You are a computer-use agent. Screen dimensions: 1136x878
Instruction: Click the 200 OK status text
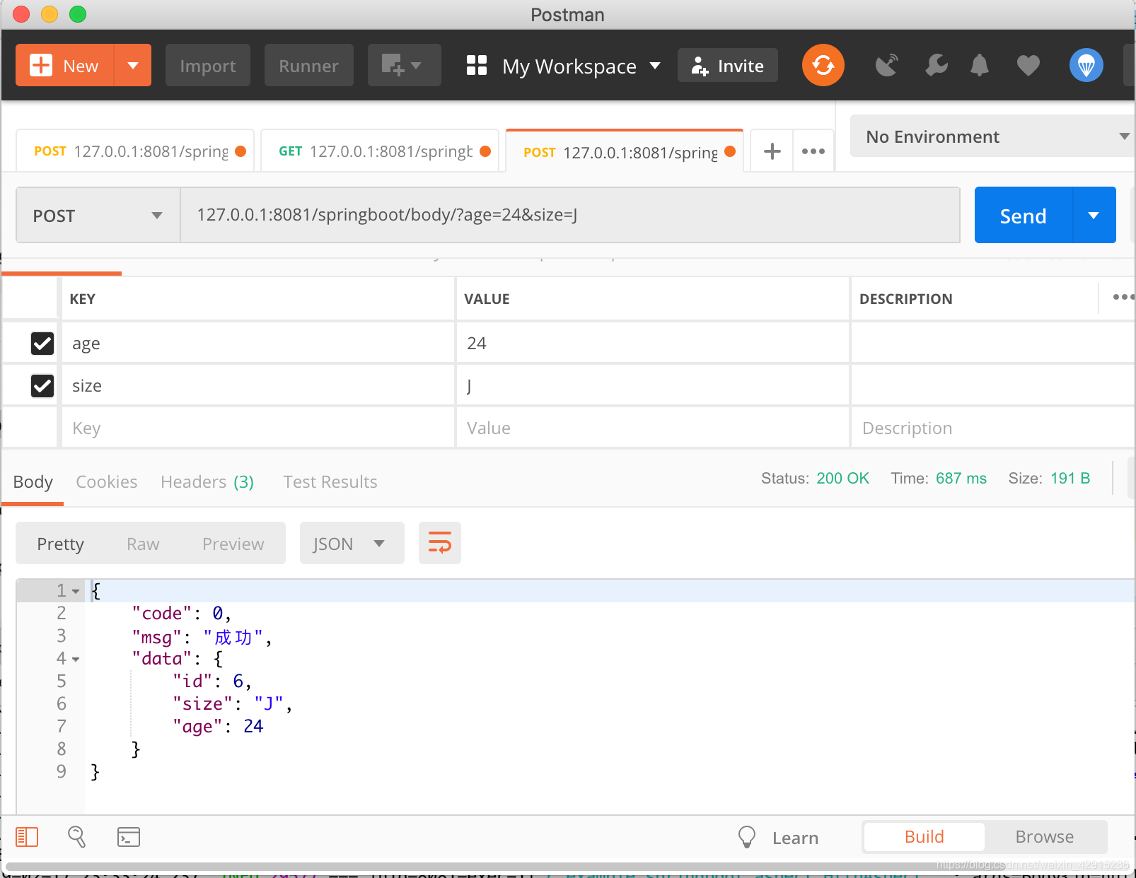tap(842, 478)
